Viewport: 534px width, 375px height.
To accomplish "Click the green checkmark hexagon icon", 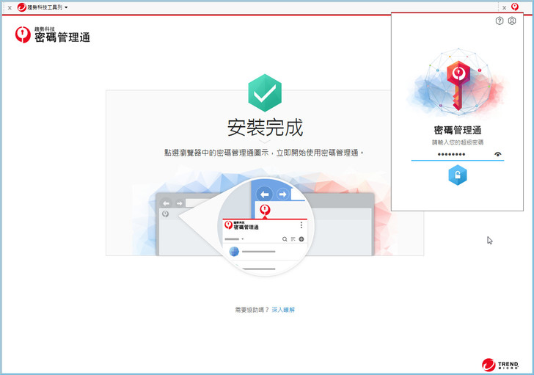I will tap(265, 93).
